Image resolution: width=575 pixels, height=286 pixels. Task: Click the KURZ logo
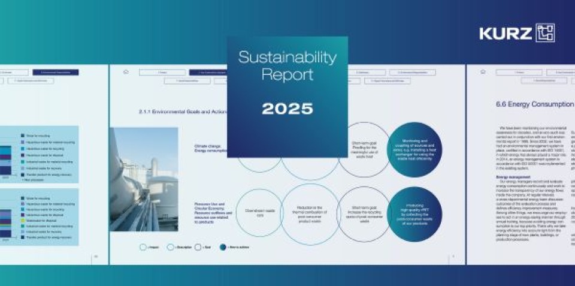click(517, 33)
